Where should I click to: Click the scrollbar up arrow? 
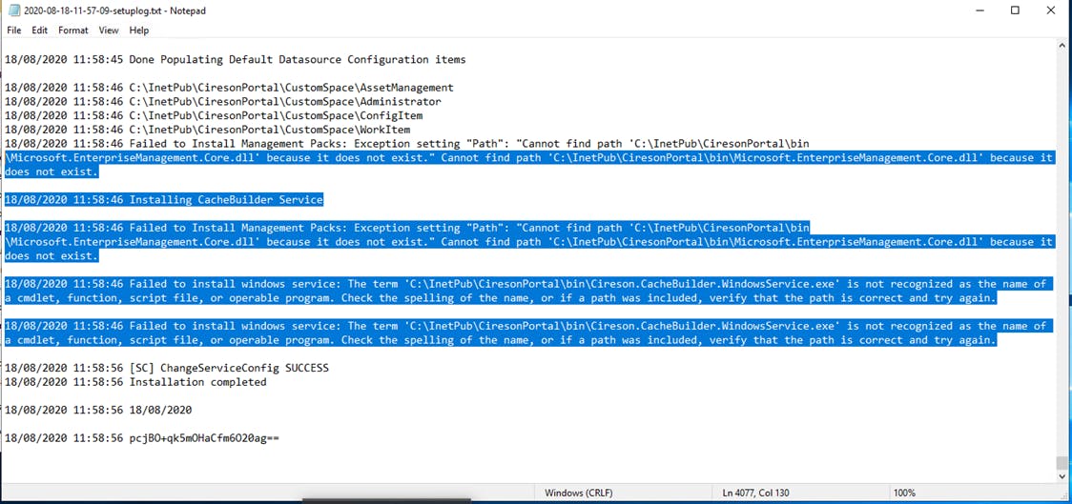pos(1062,45)
